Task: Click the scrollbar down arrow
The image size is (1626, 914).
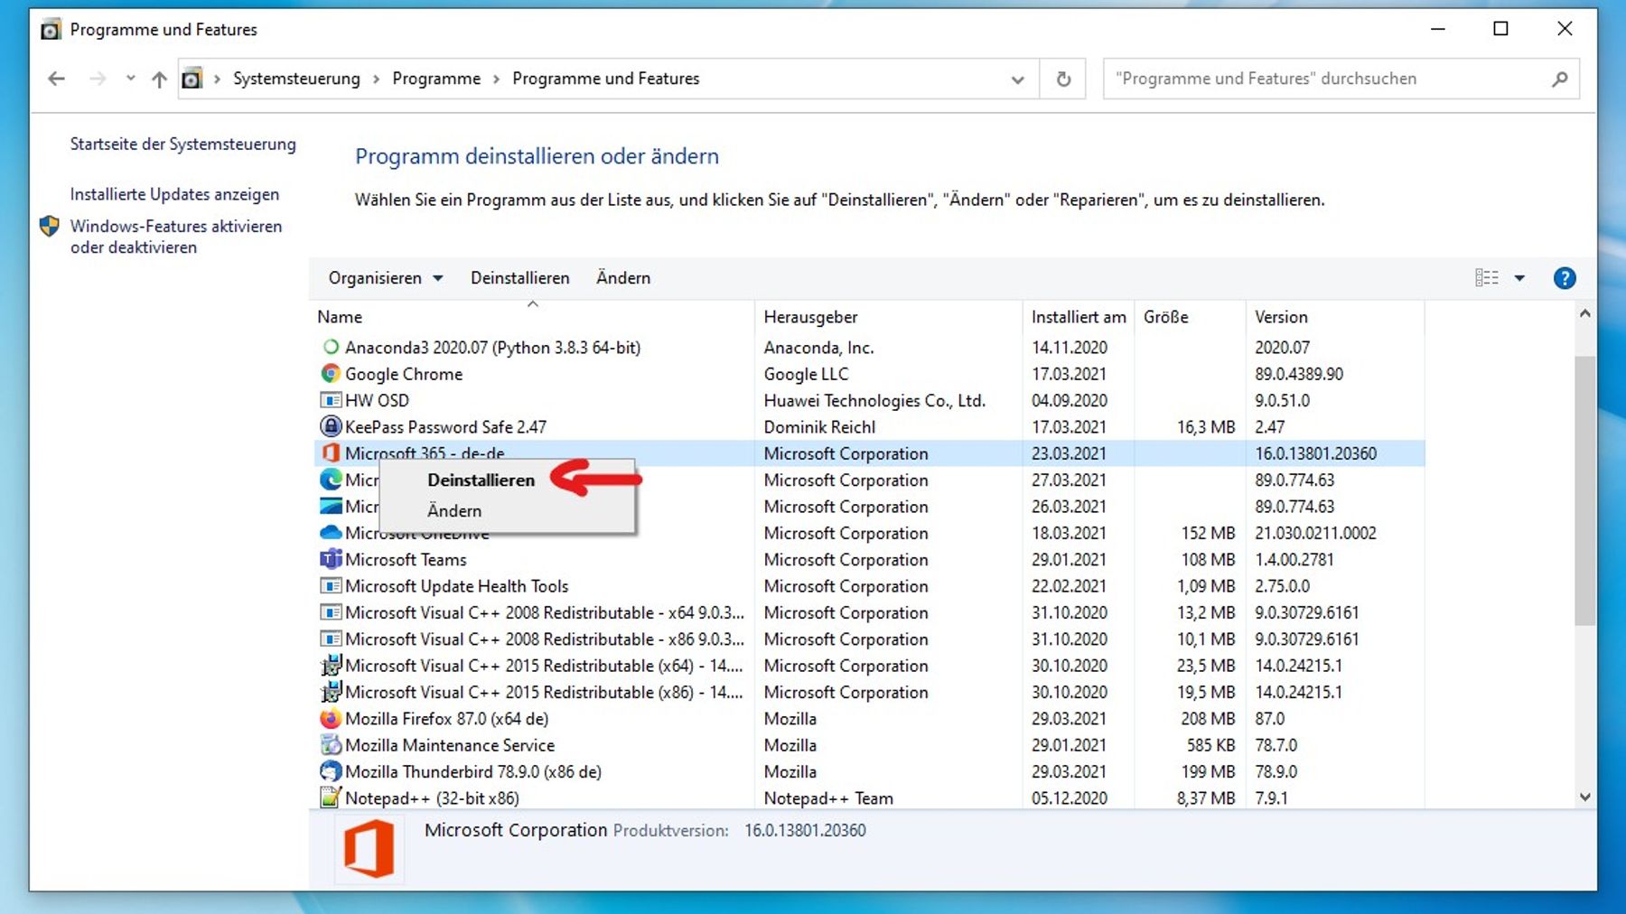Action: [1584, 797]
